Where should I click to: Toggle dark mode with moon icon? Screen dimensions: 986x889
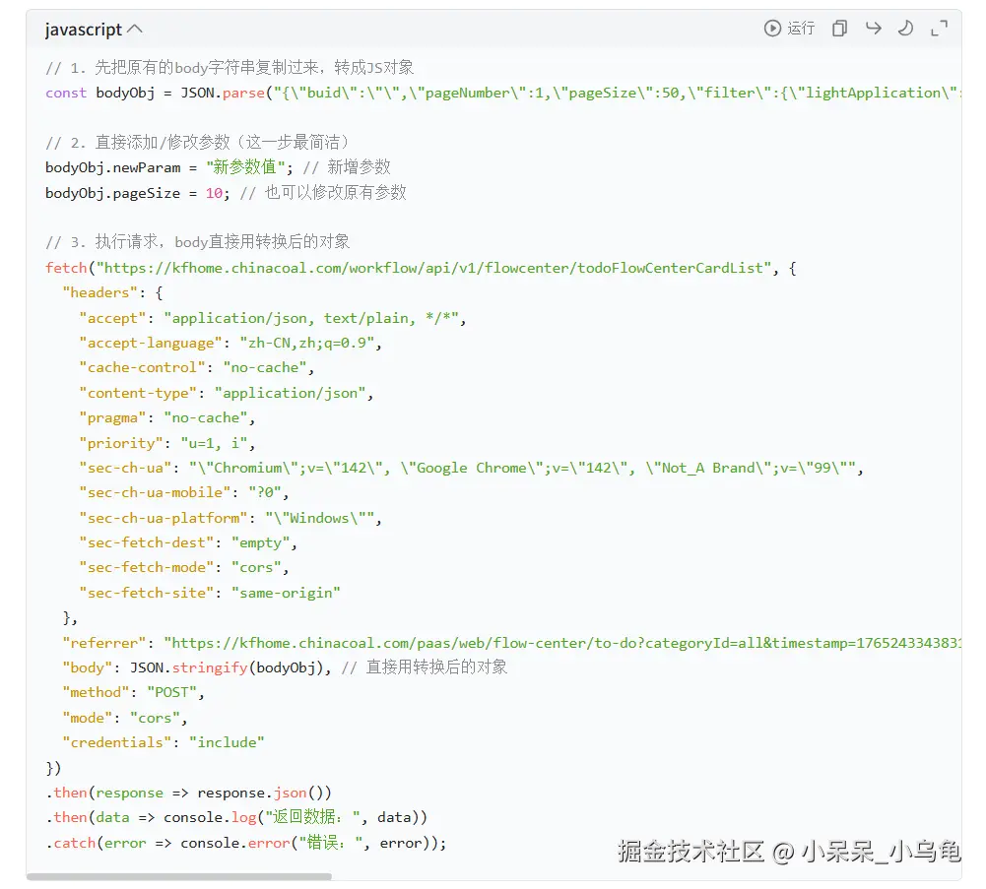click(x=905, y=29)
